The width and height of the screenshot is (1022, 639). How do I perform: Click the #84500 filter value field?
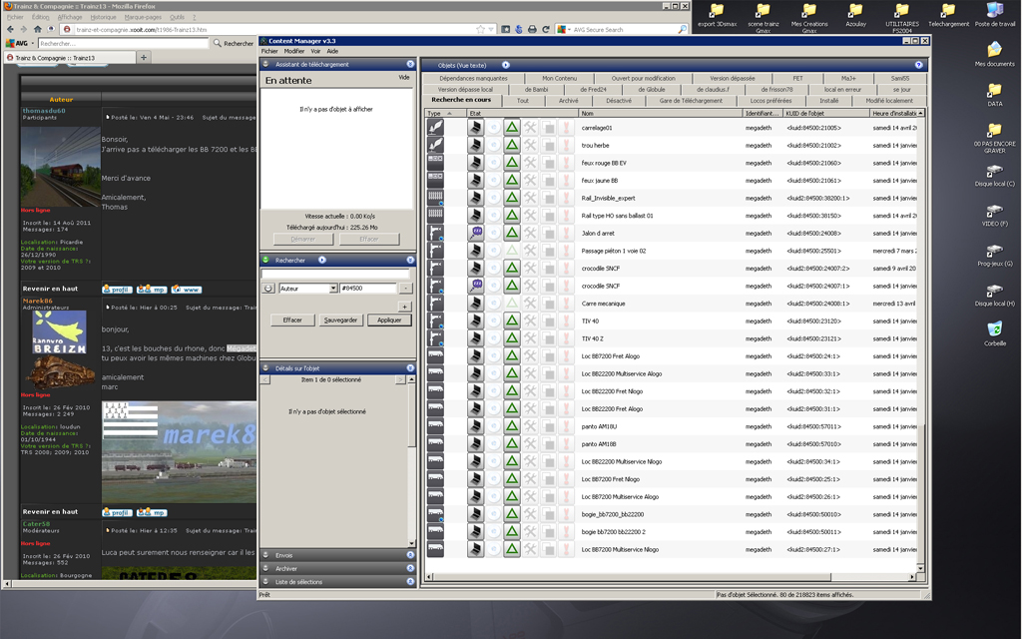click(x=367, y=289)
